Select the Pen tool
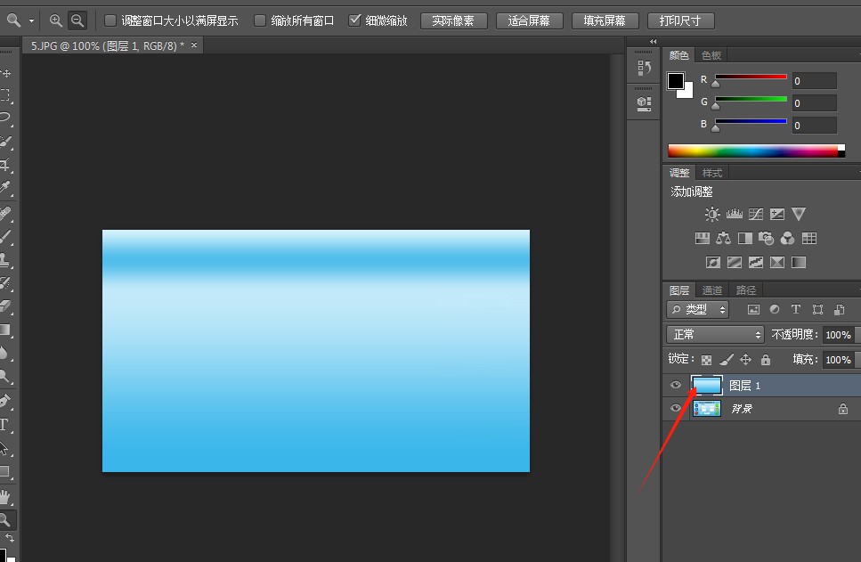Screen dimensions: 861x562 click(5, 401)
